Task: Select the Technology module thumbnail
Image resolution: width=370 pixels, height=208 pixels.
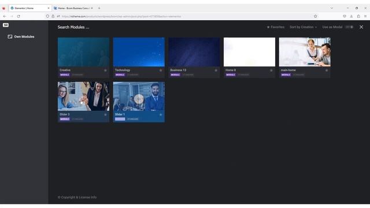Action: (x=139, y=52)
